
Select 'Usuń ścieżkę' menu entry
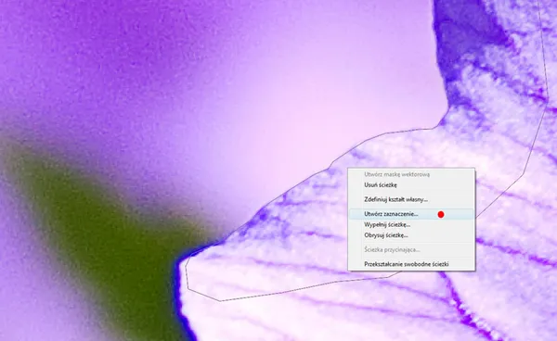(x=411, y=185)
